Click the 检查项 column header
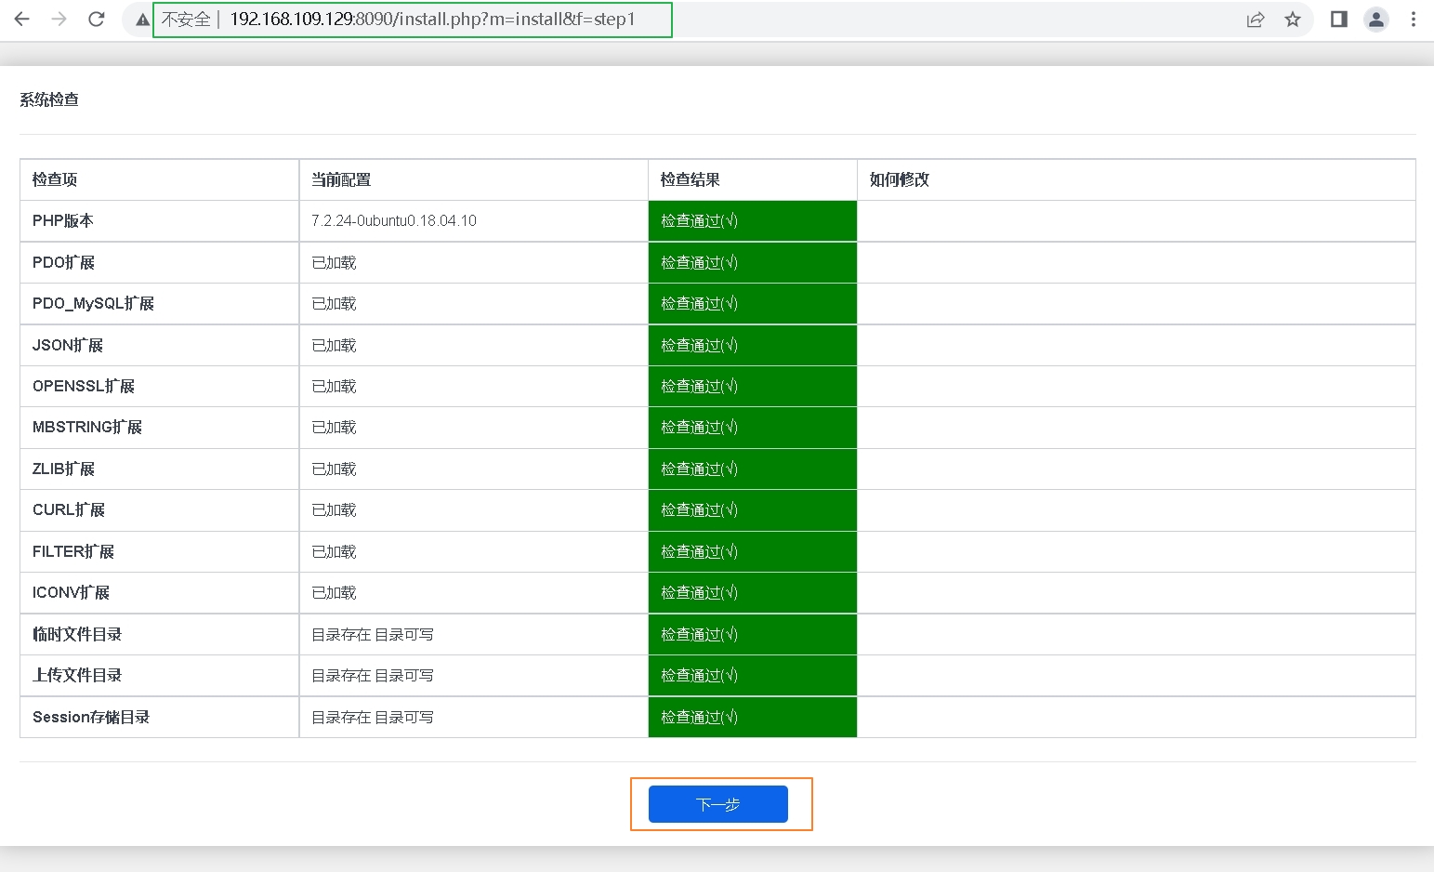Screen dimensions: 1434x872 pos(55,179)
